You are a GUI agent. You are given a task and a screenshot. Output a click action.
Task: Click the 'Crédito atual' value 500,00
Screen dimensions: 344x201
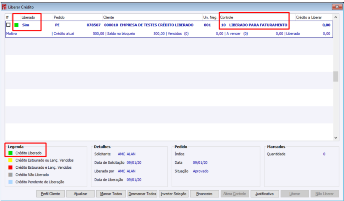coord(98,33)
